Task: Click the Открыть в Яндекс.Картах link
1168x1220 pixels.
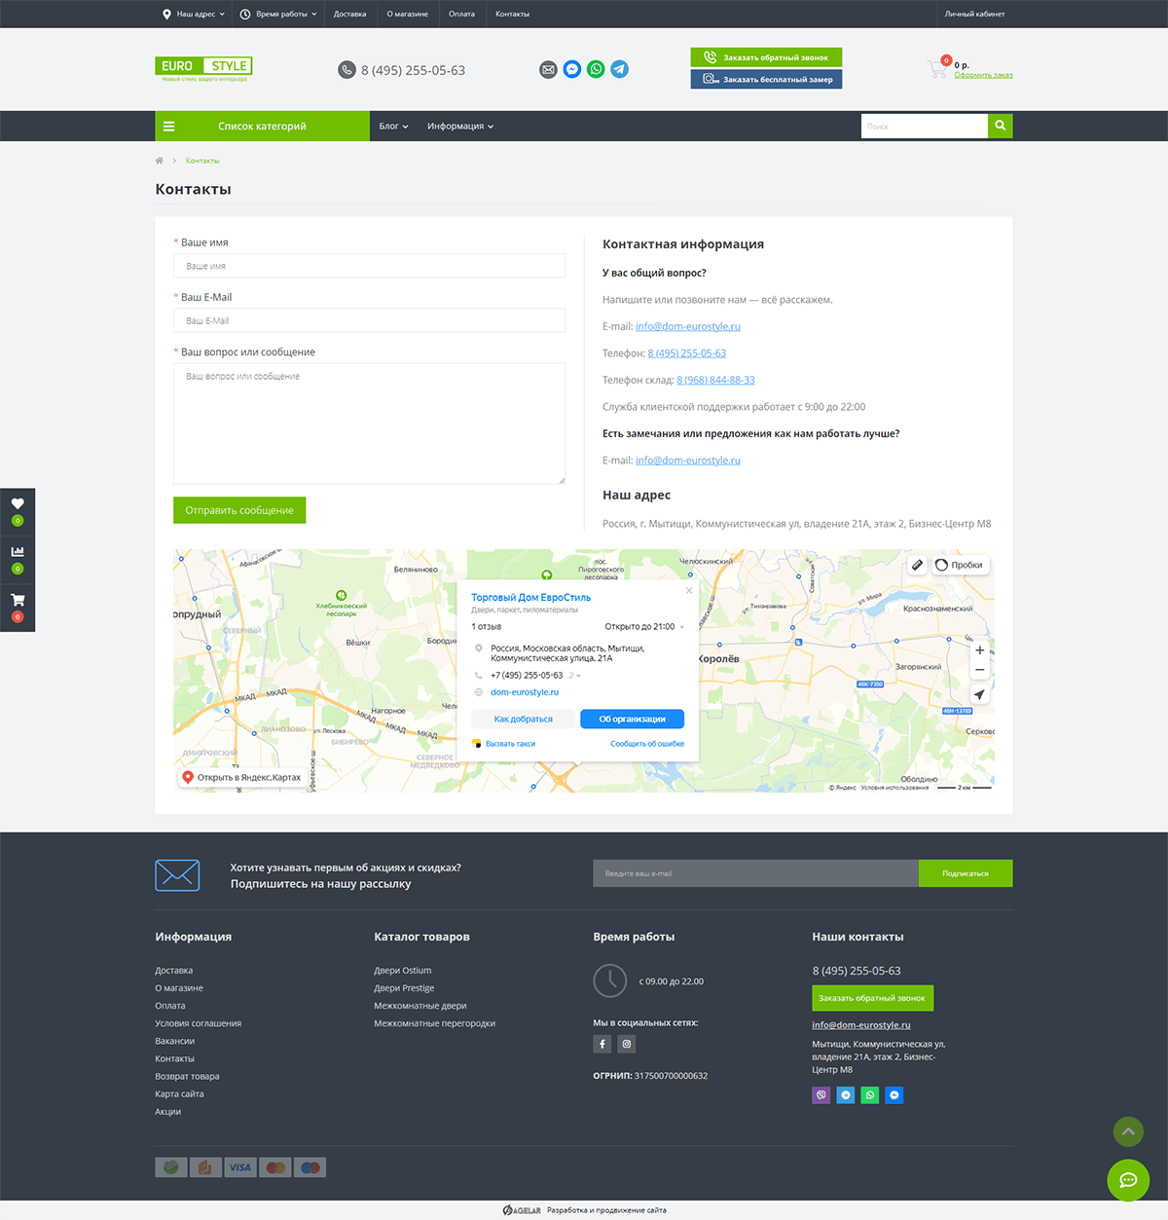Action: coord(241,777)
